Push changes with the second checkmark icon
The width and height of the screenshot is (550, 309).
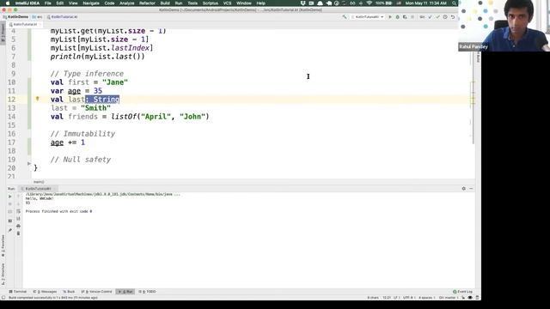tap(437, 17)
